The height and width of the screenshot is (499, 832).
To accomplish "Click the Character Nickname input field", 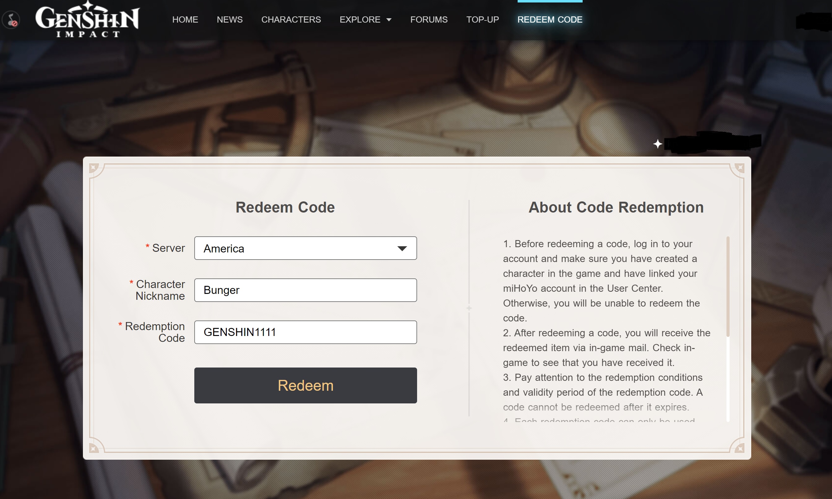I will tap(305, 290).
